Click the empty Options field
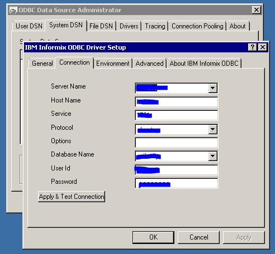The image size is (275, 254). click(176, 143)
